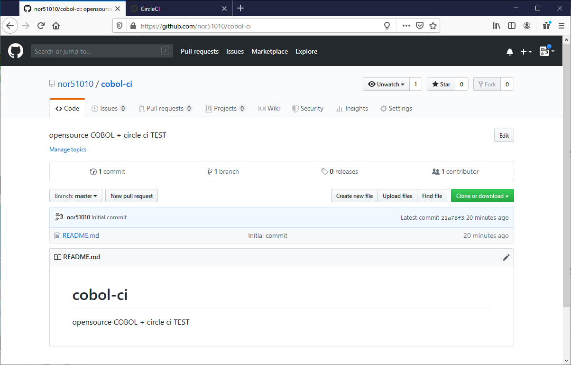This screenshot has height=365, width=571.
Task: Click the browser forward arrow
Action: (x=26, y=26)
